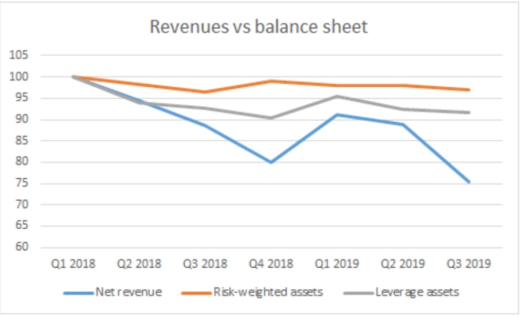The height and width of the screenshot is (317, 522).
Task: Select the Risk-weighted assets legend entry
Action: [267, 292]
